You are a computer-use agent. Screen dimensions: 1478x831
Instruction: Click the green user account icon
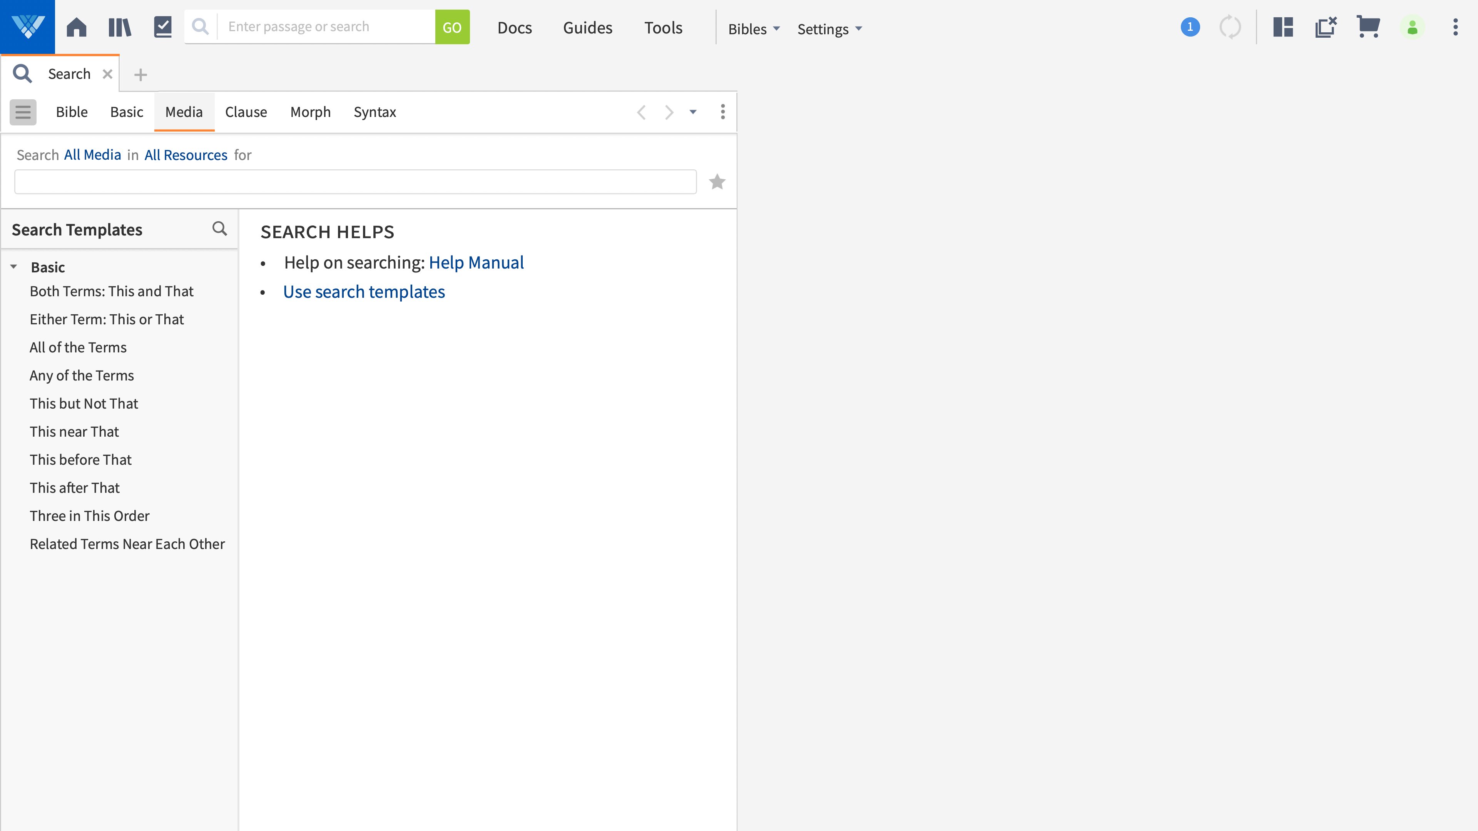(1413, 27)
